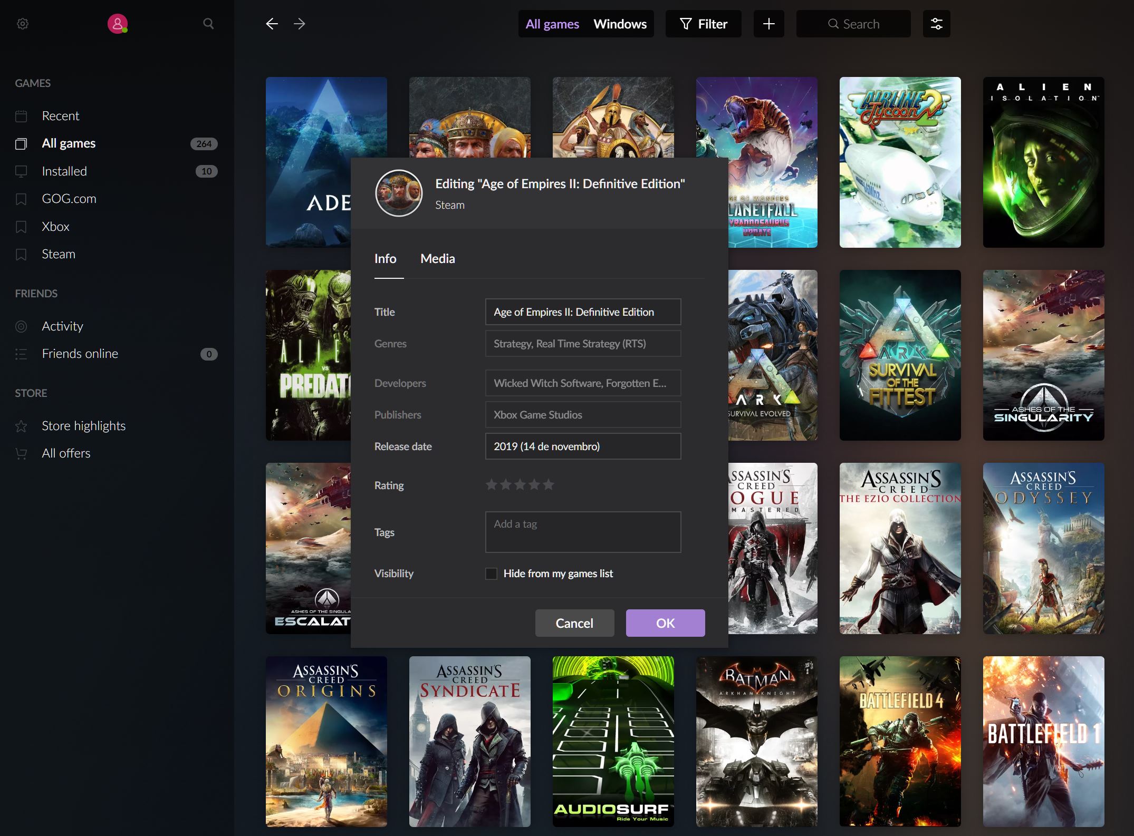This screenshot has width=1134, height=836.
Task: Click the Cancel button in dialog
Action: (x=574, y=622)
